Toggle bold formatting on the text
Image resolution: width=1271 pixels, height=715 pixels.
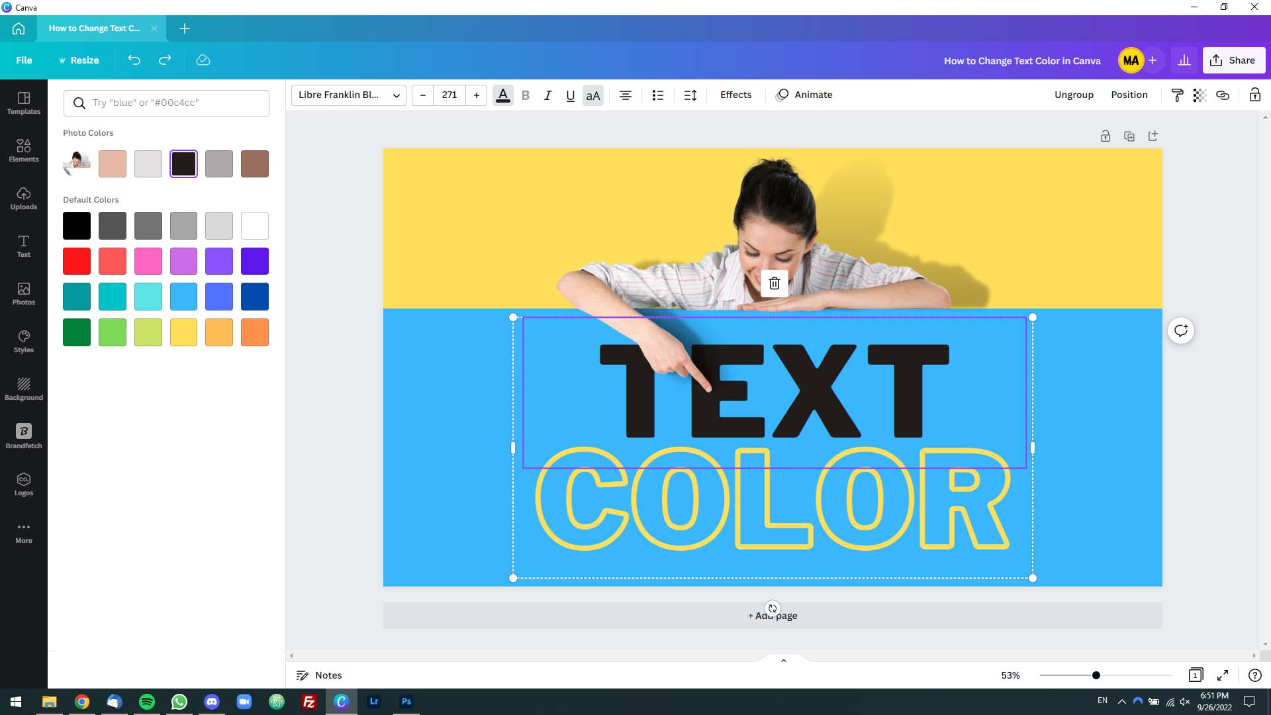click(525, 95)
